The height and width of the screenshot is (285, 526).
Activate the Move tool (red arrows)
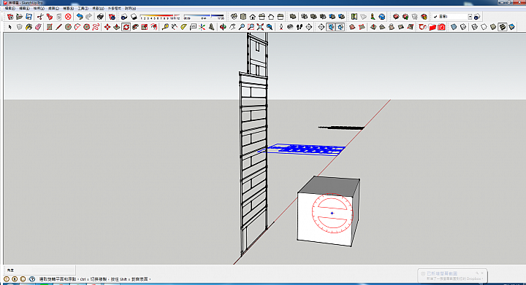(107, 27)
